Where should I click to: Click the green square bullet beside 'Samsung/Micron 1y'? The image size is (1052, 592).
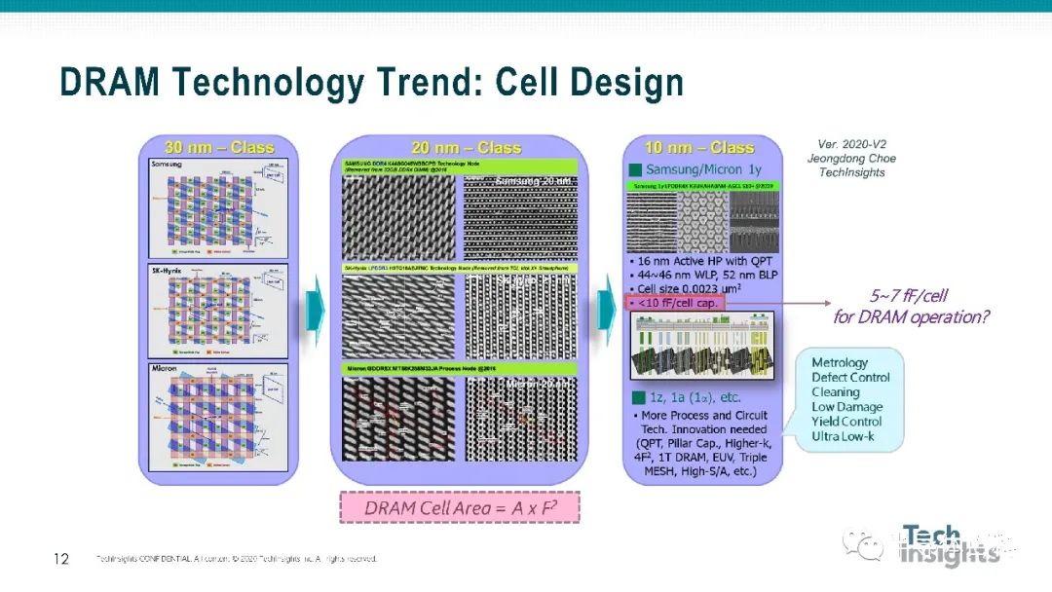coord(635,169)
